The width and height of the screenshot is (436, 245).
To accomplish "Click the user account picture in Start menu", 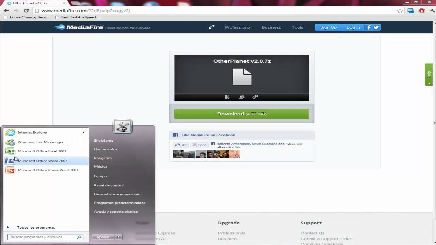I will point(123,127).
